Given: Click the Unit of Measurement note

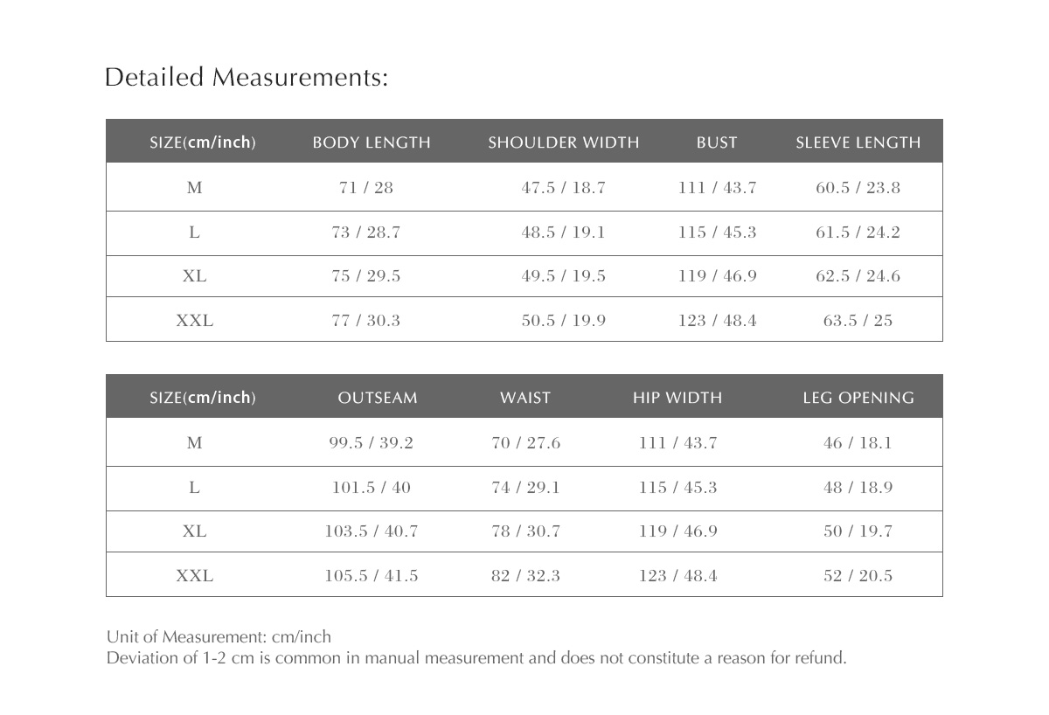Looking at the screenshot, I should 219,636.
